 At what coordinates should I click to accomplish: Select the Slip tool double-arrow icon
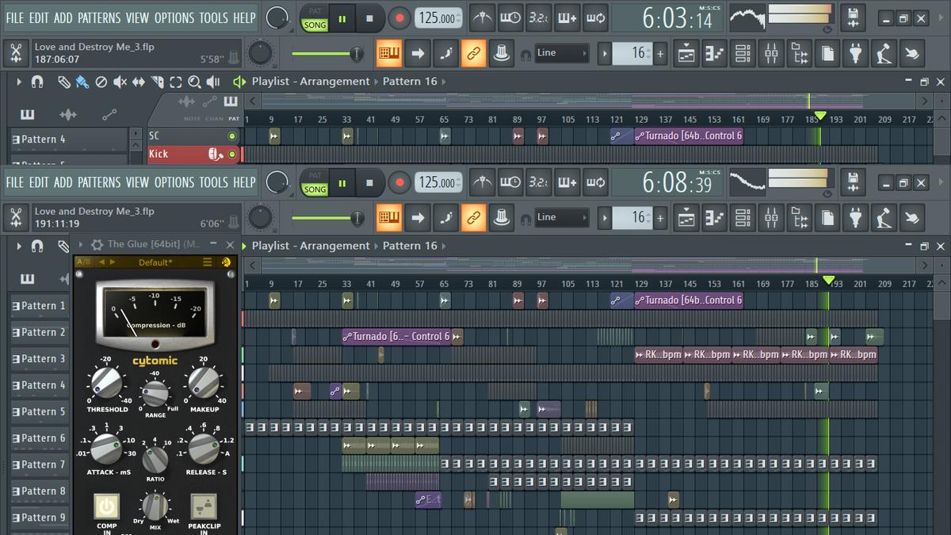[x=138, y=82]
